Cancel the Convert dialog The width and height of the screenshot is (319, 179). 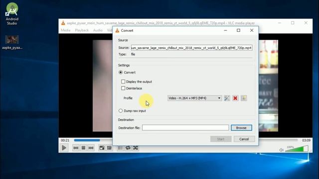click(x=244, y=139)
